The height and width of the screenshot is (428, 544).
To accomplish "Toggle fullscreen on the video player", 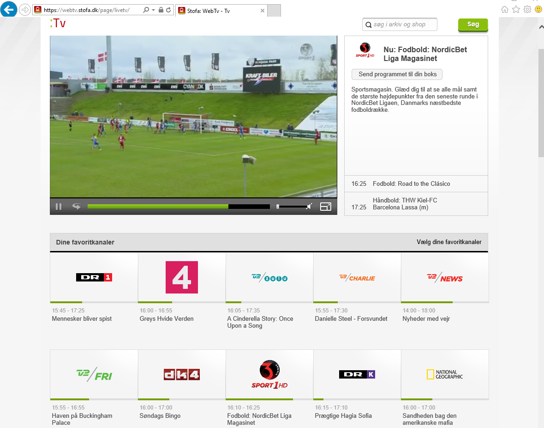I will pyautogui.click(x=325, y=207).
